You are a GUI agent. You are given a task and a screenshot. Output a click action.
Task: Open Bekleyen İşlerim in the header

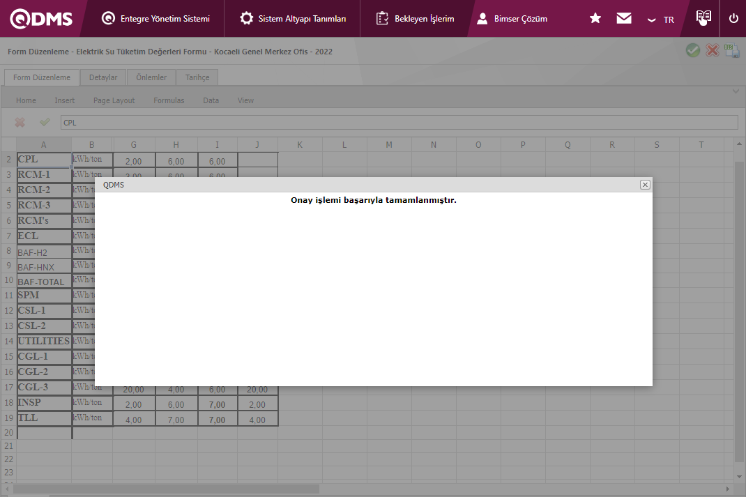tap(415, 19)
